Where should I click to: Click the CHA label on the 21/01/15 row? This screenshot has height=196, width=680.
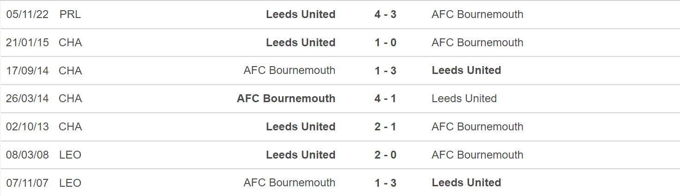click(70, 43)
